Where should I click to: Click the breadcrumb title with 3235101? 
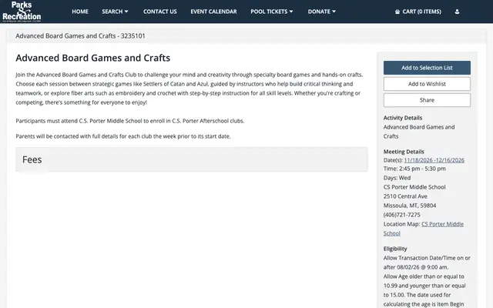(80, 36)
